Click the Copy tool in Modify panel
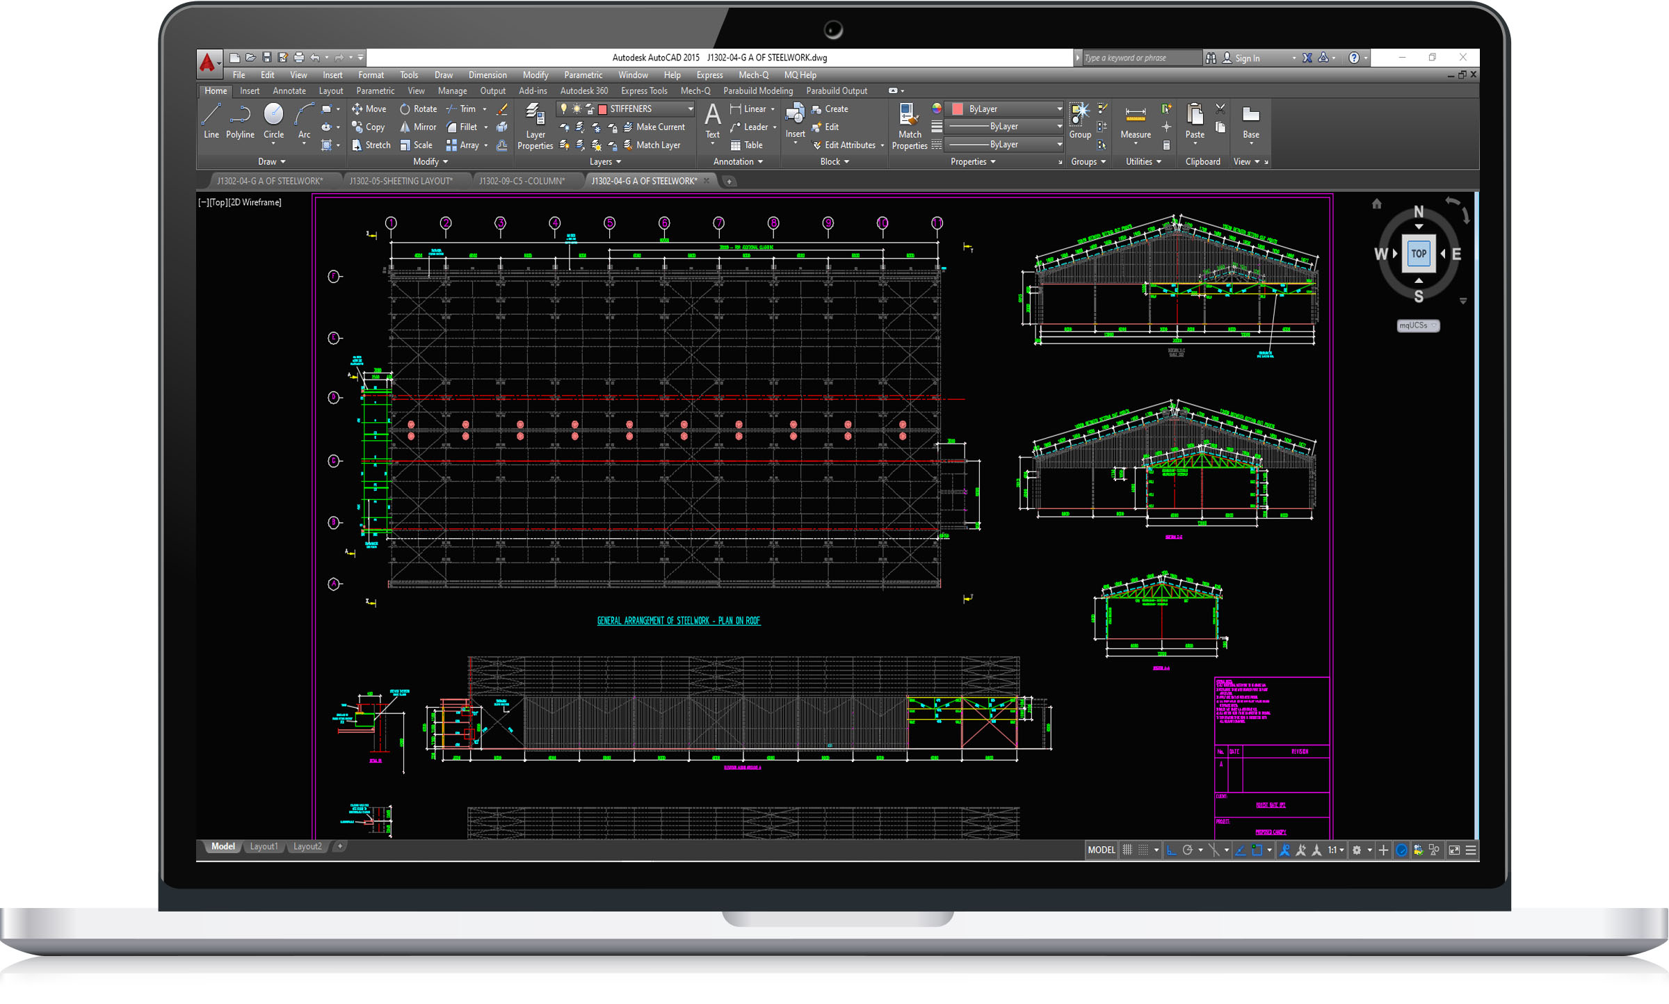1669x1004 pixels. tap(368, 127)
